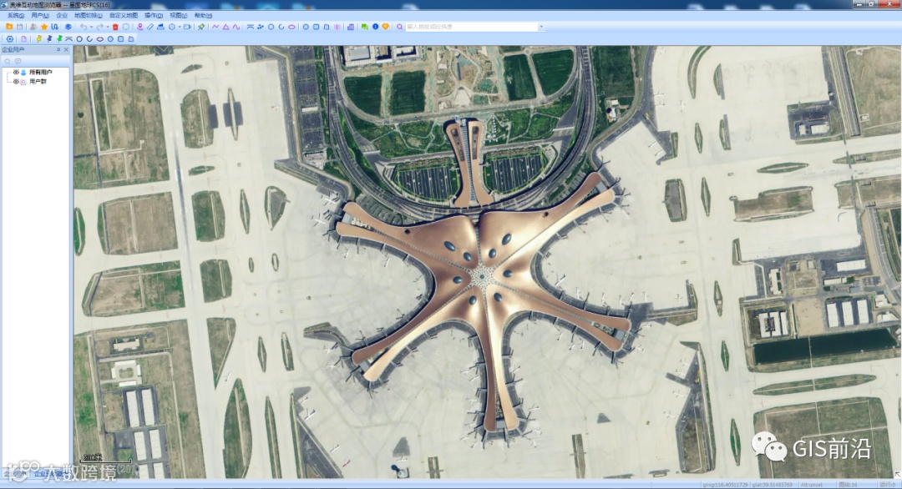Click the gray user icon in toolbar
The image size is (902, 489).
tap(33, 27)
